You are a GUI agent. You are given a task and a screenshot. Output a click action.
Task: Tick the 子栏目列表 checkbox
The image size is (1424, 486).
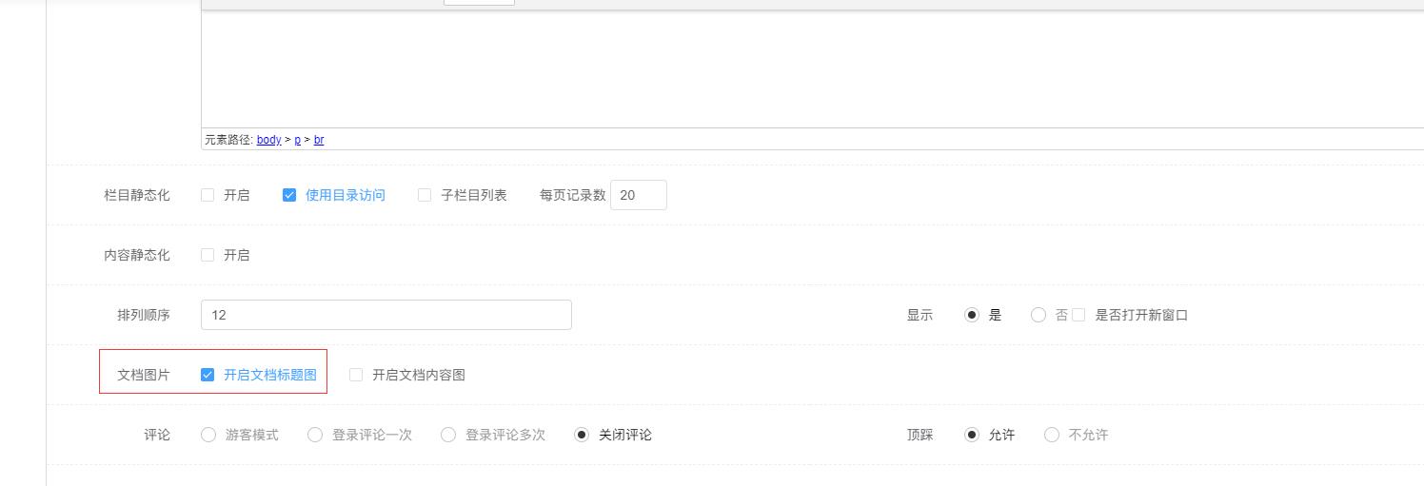tap(425, 195)
